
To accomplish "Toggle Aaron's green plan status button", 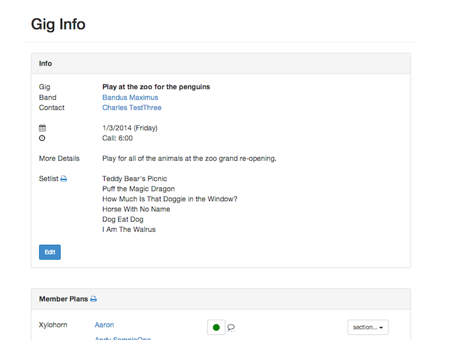I will [216, 327].
